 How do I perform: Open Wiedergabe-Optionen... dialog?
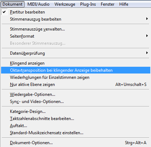click(75, 94)
